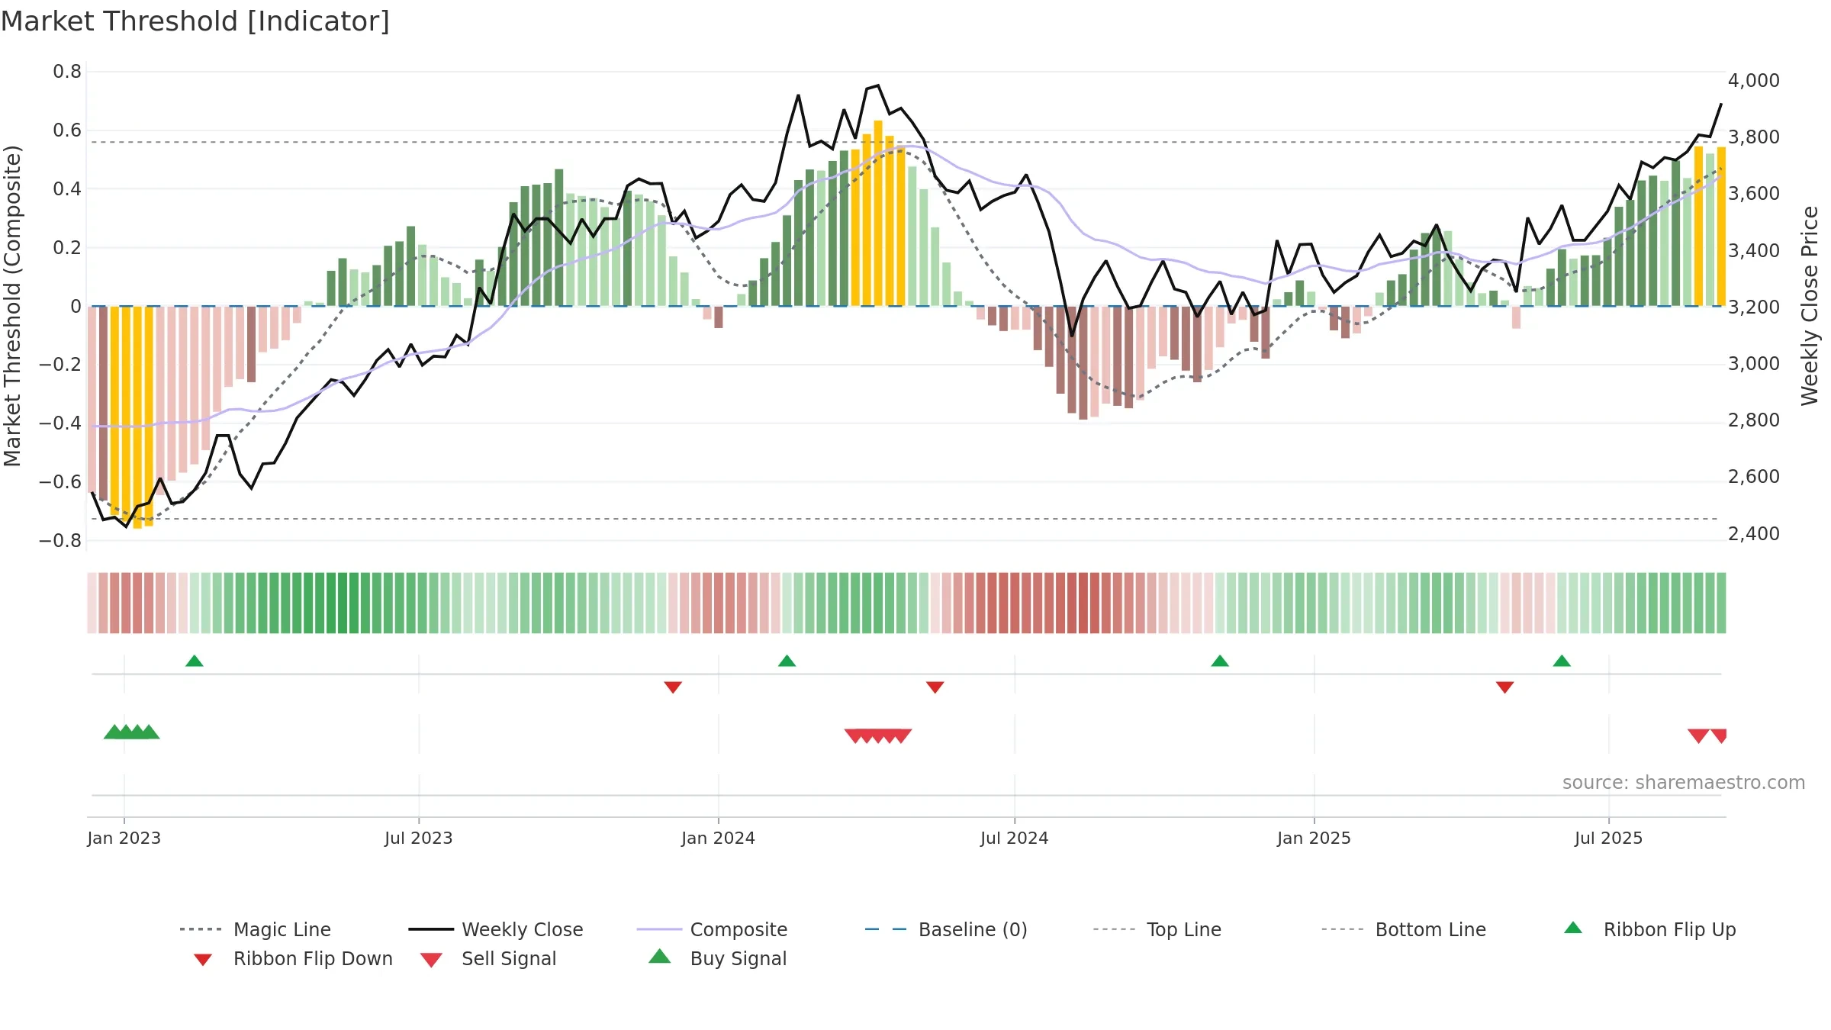The image size is (1831, 1030).
Task: Click the last yellow bar at chart's right end
Action: pyautogui.click(x=1721, y=227)
